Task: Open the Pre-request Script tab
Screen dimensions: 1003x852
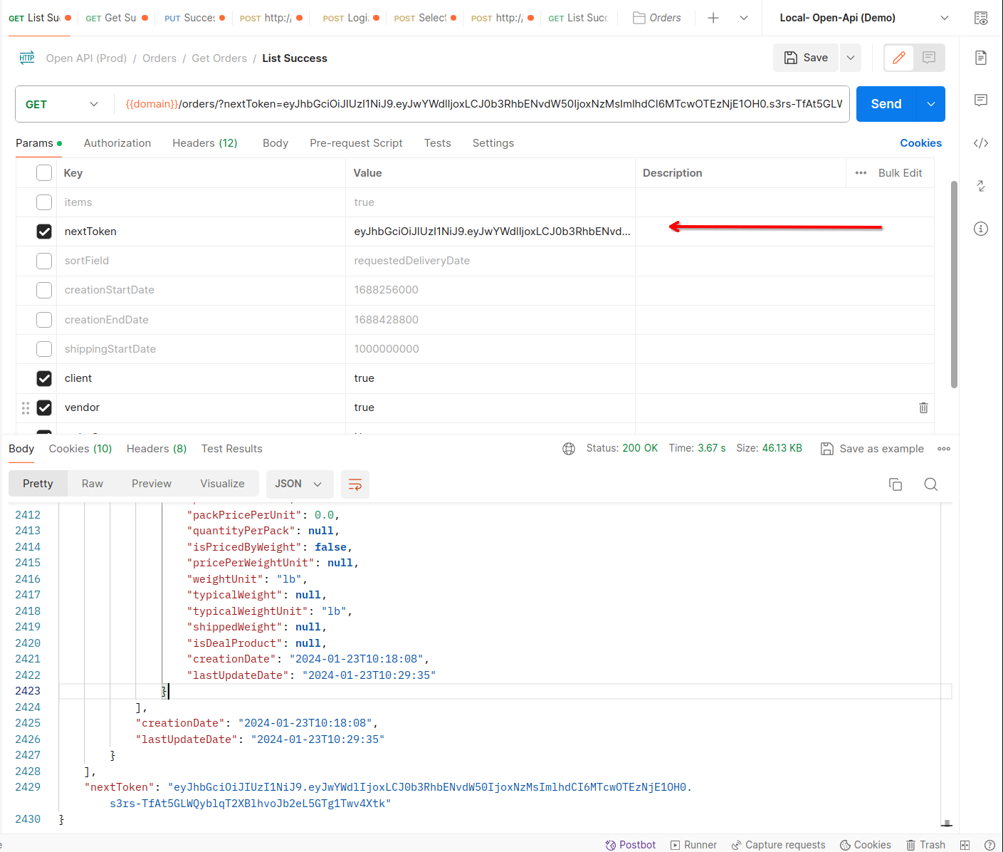Action: point(356,143)
